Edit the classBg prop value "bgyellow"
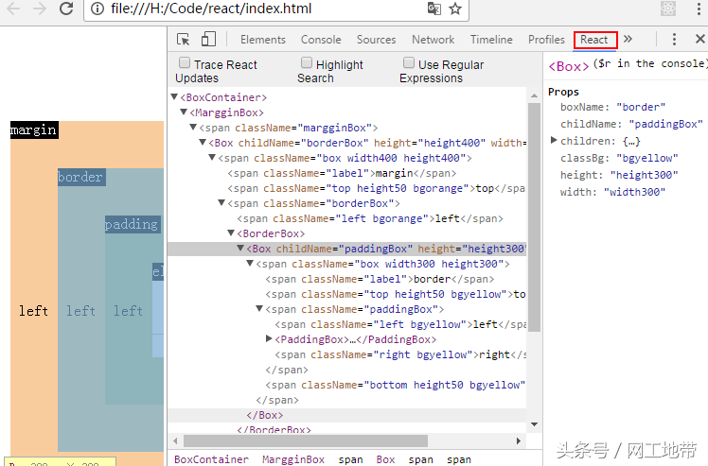 [647, 158]
